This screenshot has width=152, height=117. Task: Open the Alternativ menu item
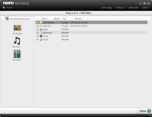(x=133, y=7)
